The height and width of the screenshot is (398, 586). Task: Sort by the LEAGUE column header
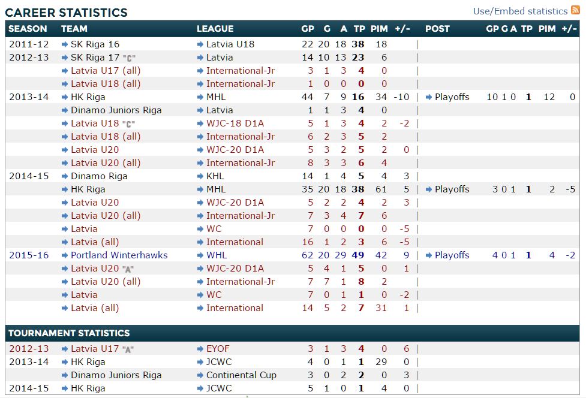click(215, 29)
